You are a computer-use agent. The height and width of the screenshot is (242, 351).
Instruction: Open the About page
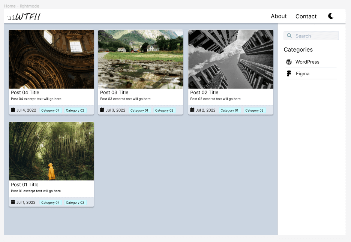click(279, 16)
